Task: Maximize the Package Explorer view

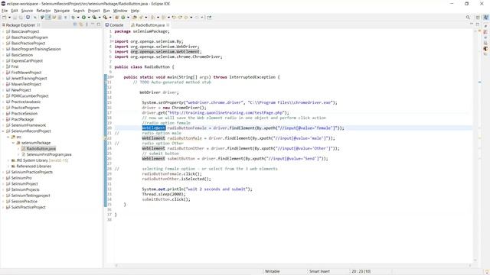Action: pos(99,24)
